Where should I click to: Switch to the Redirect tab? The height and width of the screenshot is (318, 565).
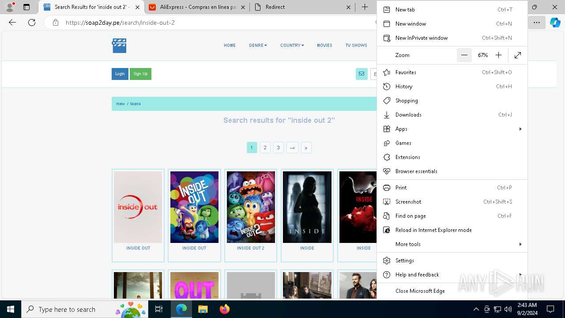click(303, 7)
